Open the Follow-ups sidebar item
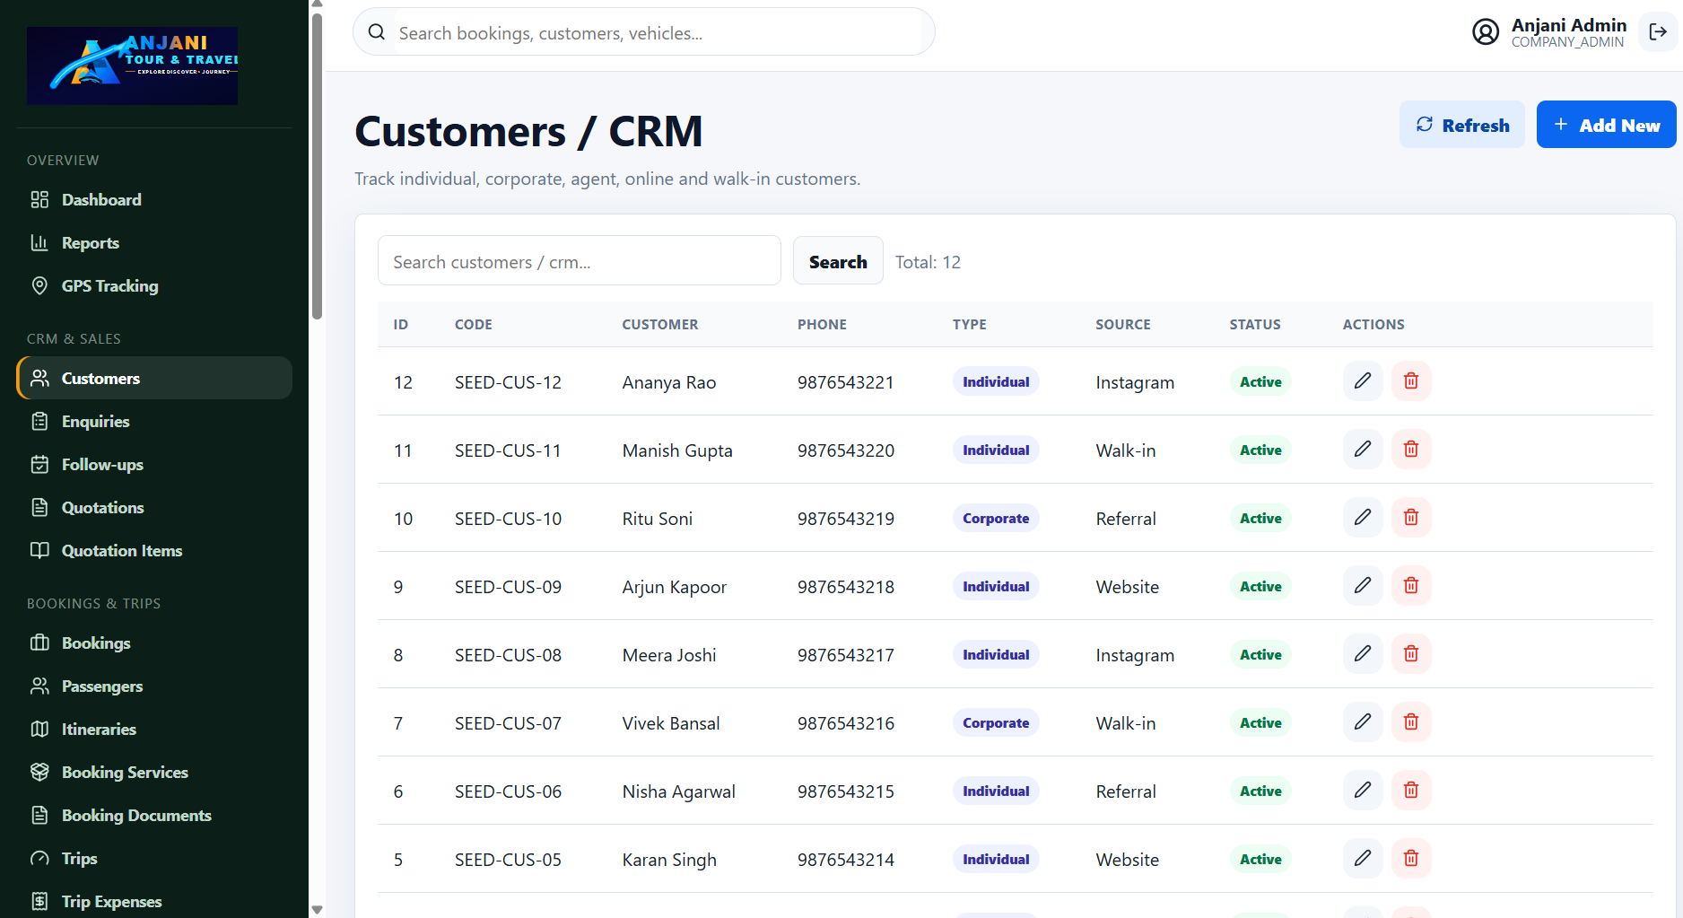This screenshot has width=1683, height=918. (154, 464)
